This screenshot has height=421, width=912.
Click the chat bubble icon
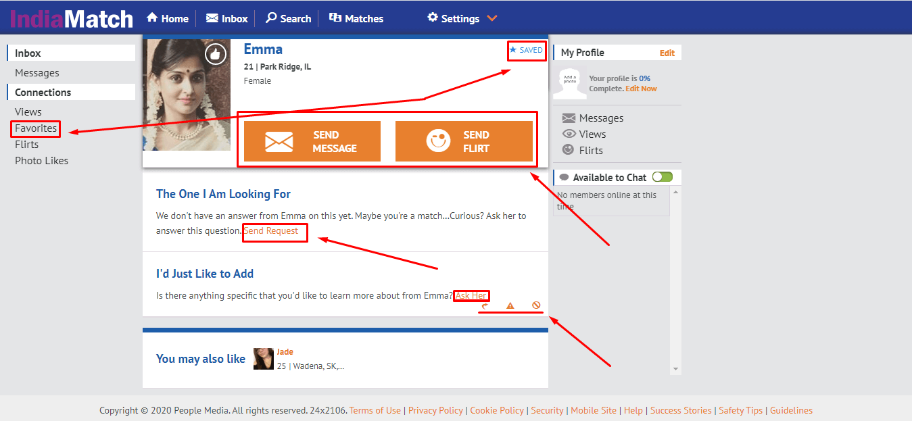565,178
